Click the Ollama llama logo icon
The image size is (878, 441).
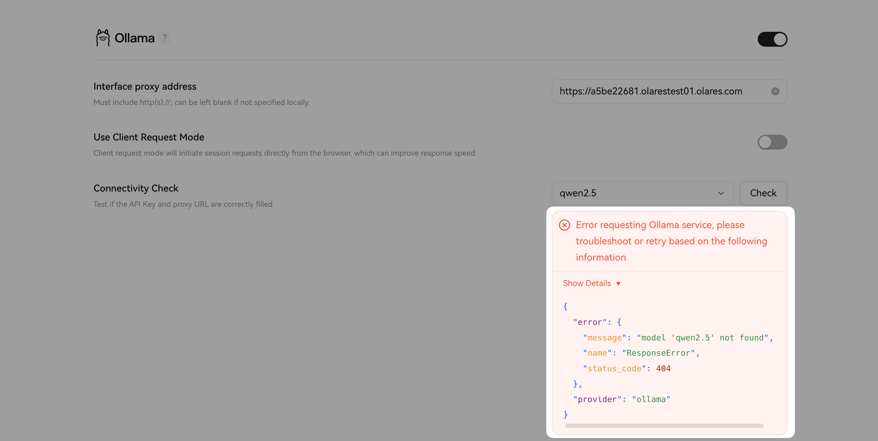pos(103,38)
